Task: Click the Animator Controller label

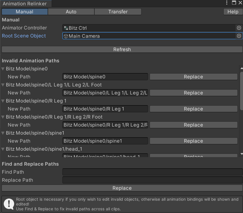Action: point(24,28)
